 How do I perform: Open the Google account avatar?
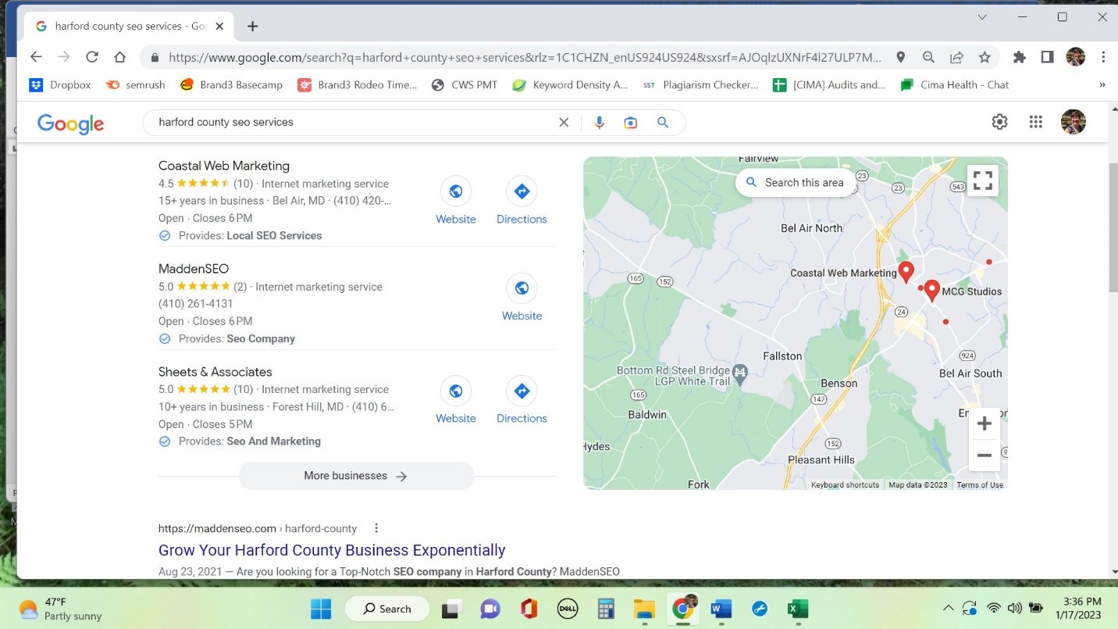1073,122
